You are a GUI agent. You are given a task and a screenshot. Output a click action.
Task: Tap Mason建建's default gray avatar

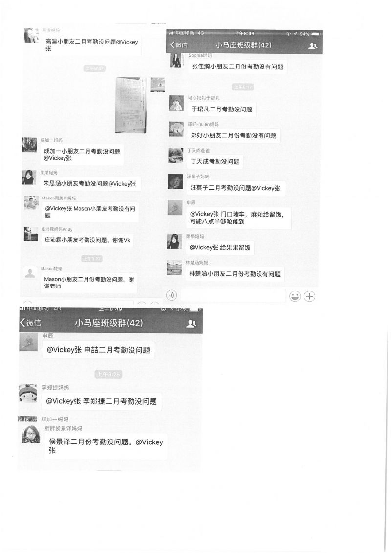coord(30,273)
